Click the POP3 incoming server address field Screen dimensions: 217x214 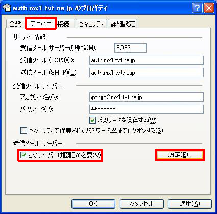click(x=147, y=60)
